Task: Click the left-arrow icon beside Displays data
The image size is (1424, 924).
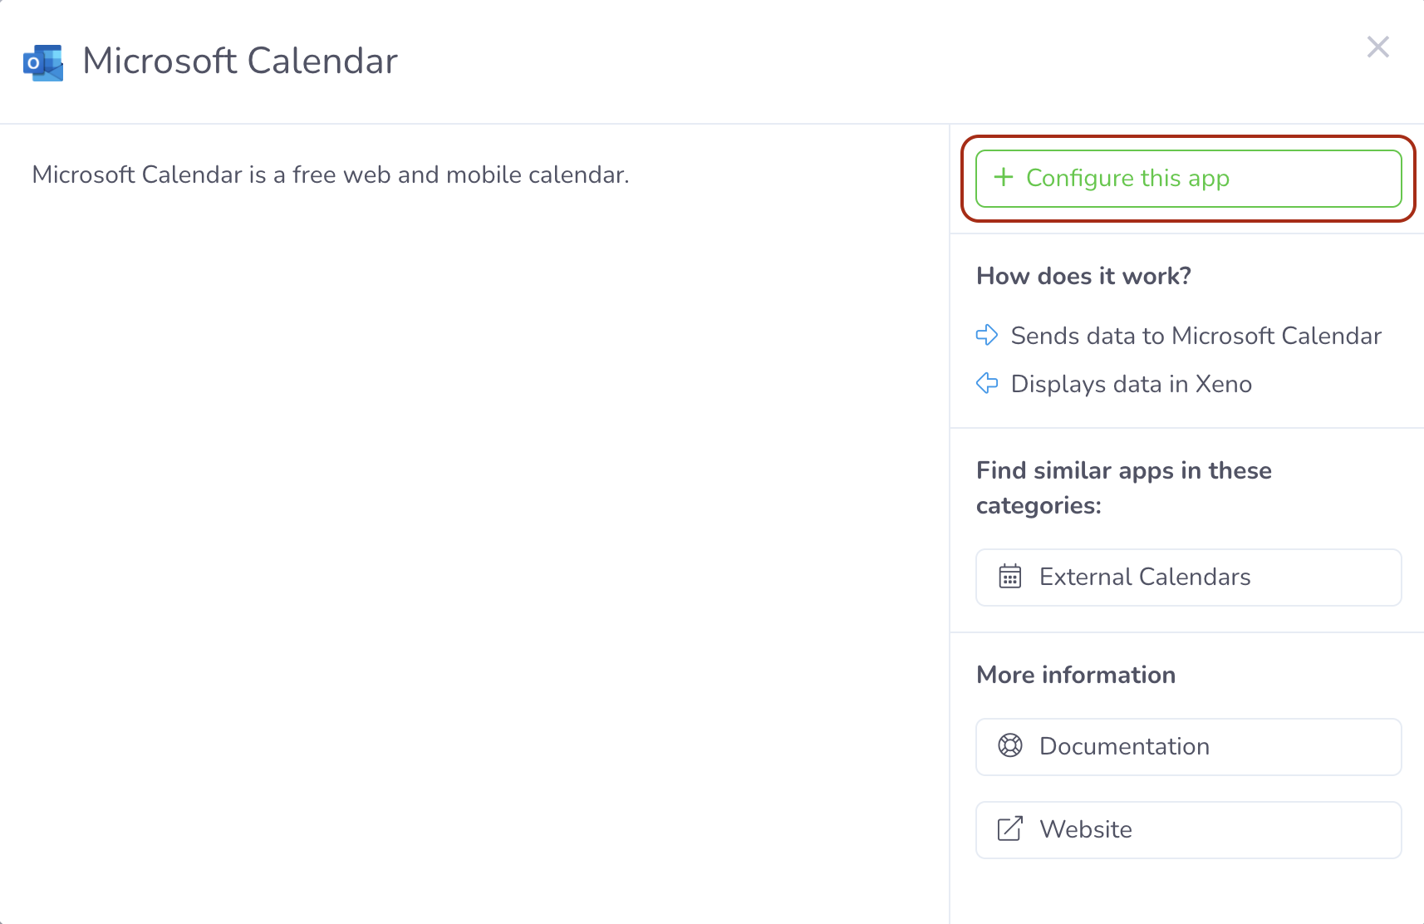Action: (987, 383)
